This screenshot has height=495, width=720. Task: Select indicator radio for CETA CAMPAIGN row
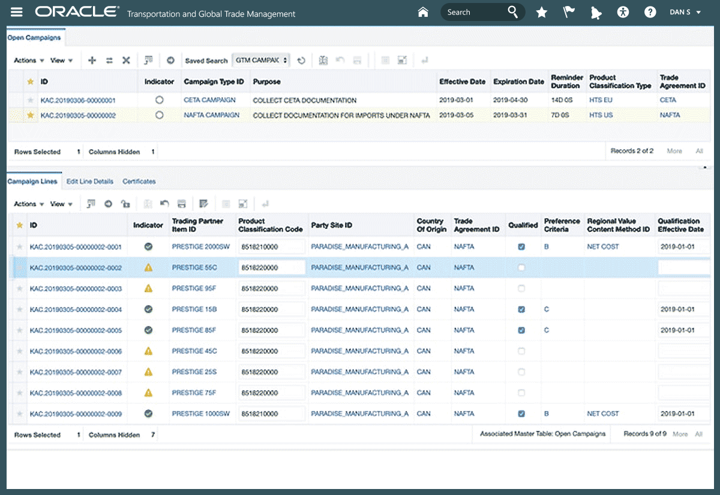(x=159, y=100)
